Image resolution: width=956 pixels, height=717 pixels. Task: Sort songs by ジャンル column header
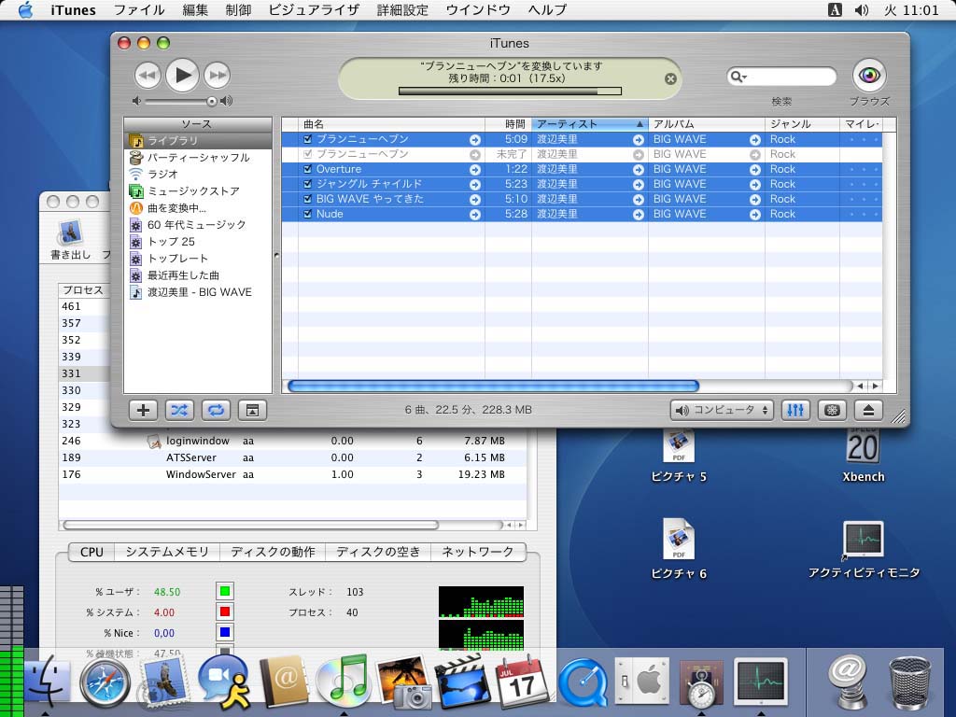click(x=802, y=124)
